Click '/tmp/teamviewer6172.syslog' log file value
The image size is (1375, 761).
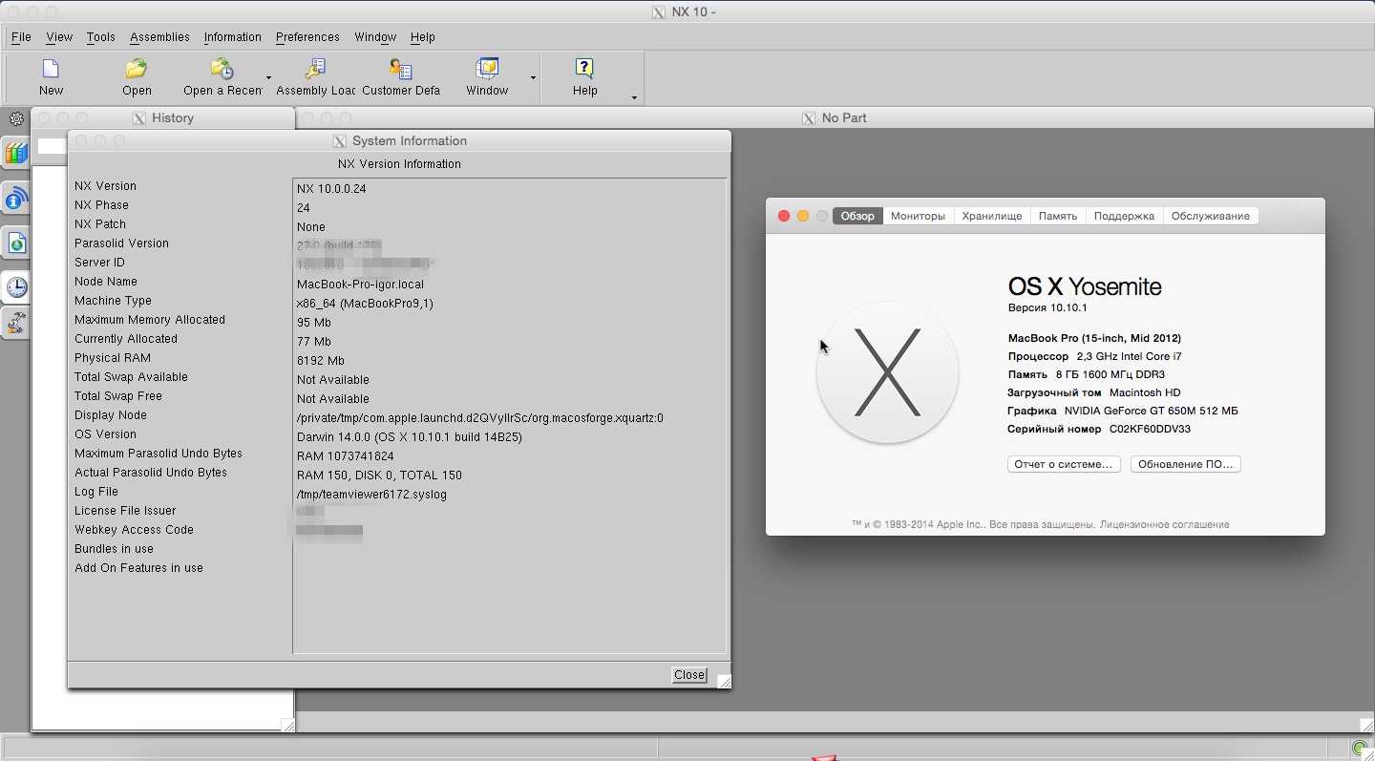coord(371,495)
